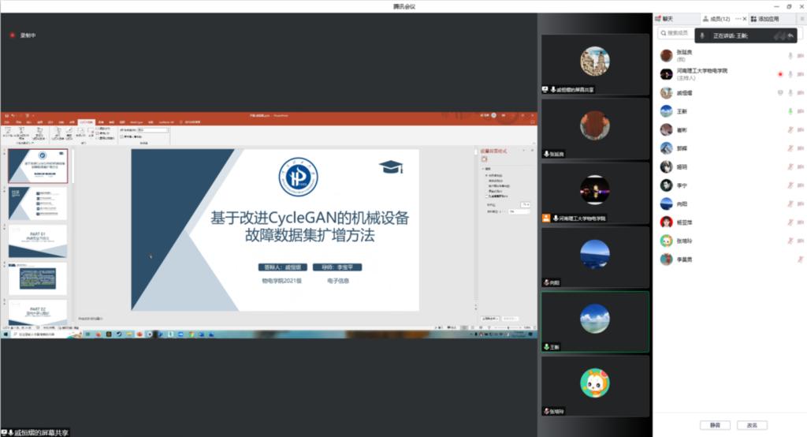Image resolution: width=807 pixels, height=437 pixels.
Task: Open hamburger menu at panel top-right corner
Action: [802, 19]
